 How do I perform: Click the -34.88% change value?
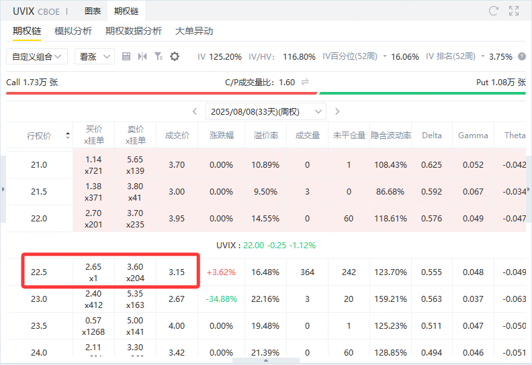[222, 299]
